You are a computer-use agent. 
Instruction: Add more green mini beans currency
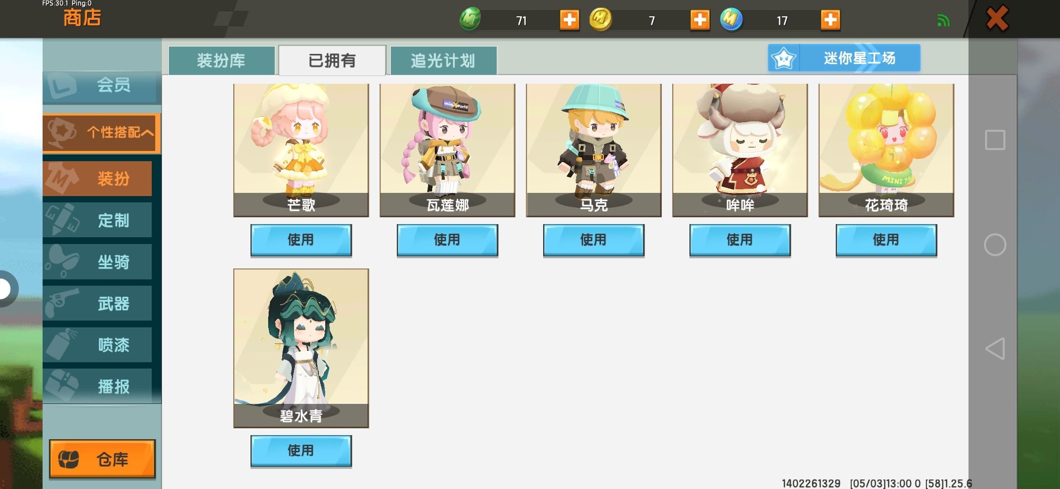(x=569, y=20)
